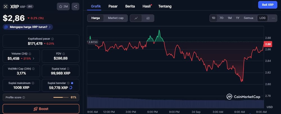Click the $2,86 price value
This screenshot has height=114, width=281.
[x=13, y=18]
